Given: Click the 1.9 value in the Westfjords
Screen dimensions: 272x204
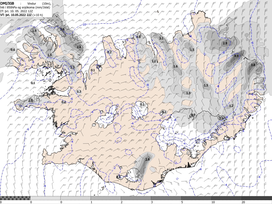Looking at the screenshot, I should click(34, 31).
